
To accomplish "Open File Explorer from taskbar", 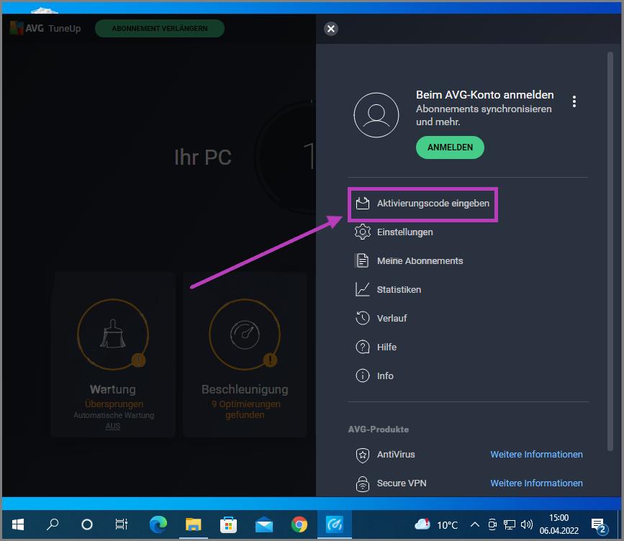I will [193, 524].
